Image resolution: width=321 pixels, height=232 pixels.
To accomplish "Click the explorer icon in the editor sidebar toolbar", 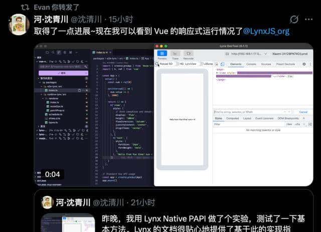I will (x=47, y=52).
